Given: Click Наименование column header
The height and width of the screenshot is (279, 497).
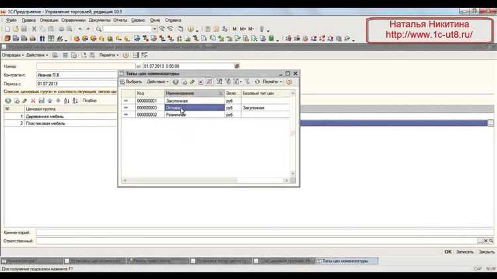Looking at the screenshot, I should pyautogui.click(x=195, y=93).
